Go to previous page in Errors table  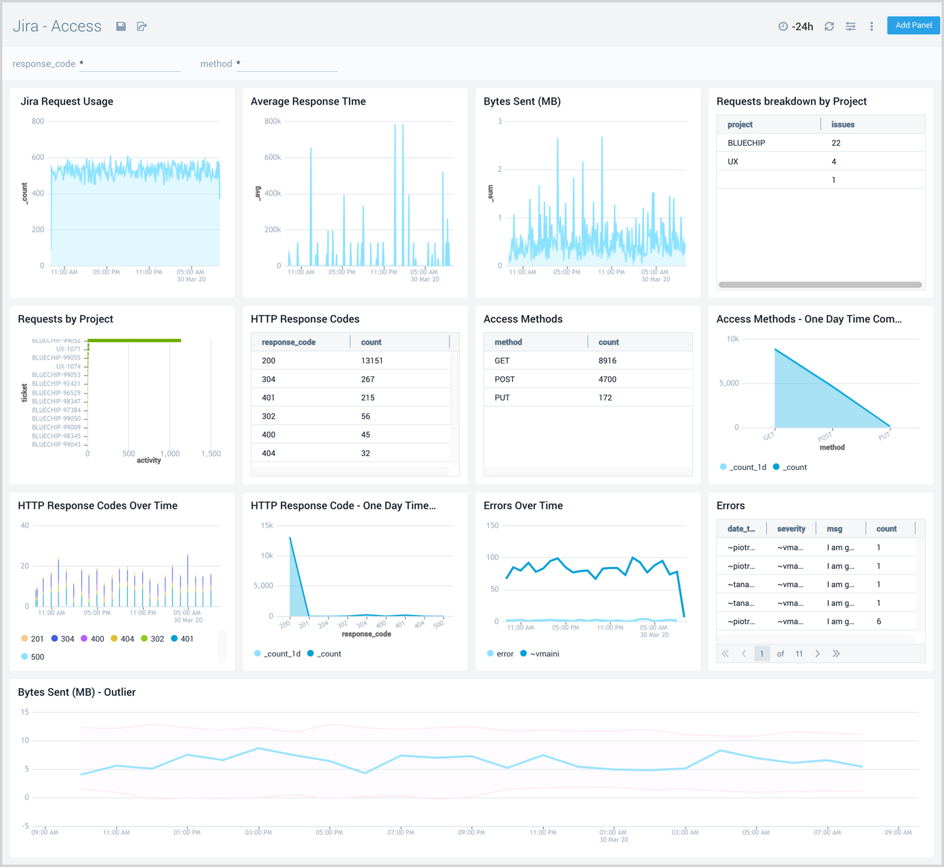pos(744,653)
